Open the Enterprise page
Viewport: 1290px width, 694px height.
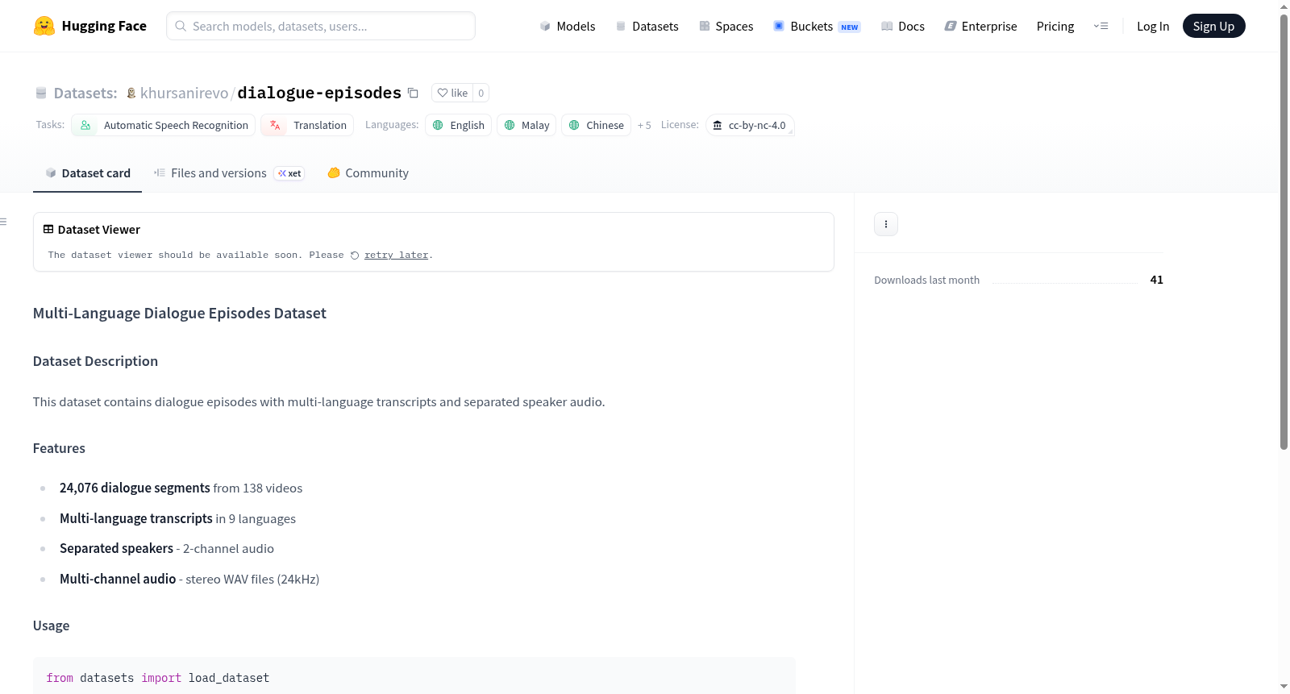(980, 26)
